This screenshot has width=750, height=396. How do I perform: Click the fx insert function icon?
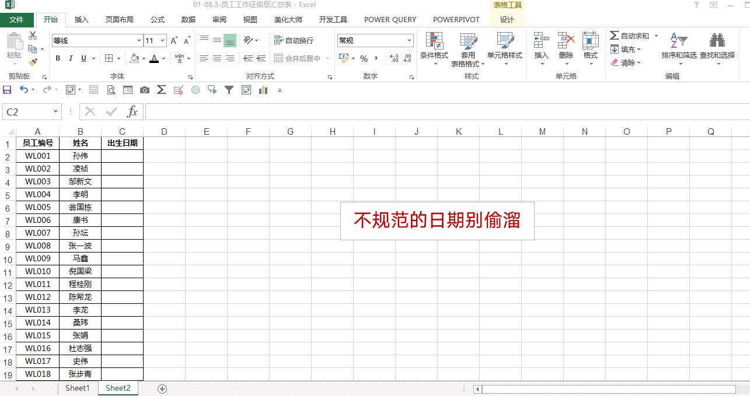[x=132, y=111]
